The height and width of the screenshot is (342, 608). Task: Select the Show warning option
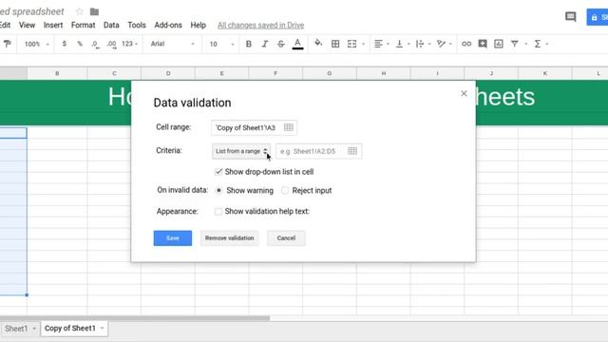point(219,190)
